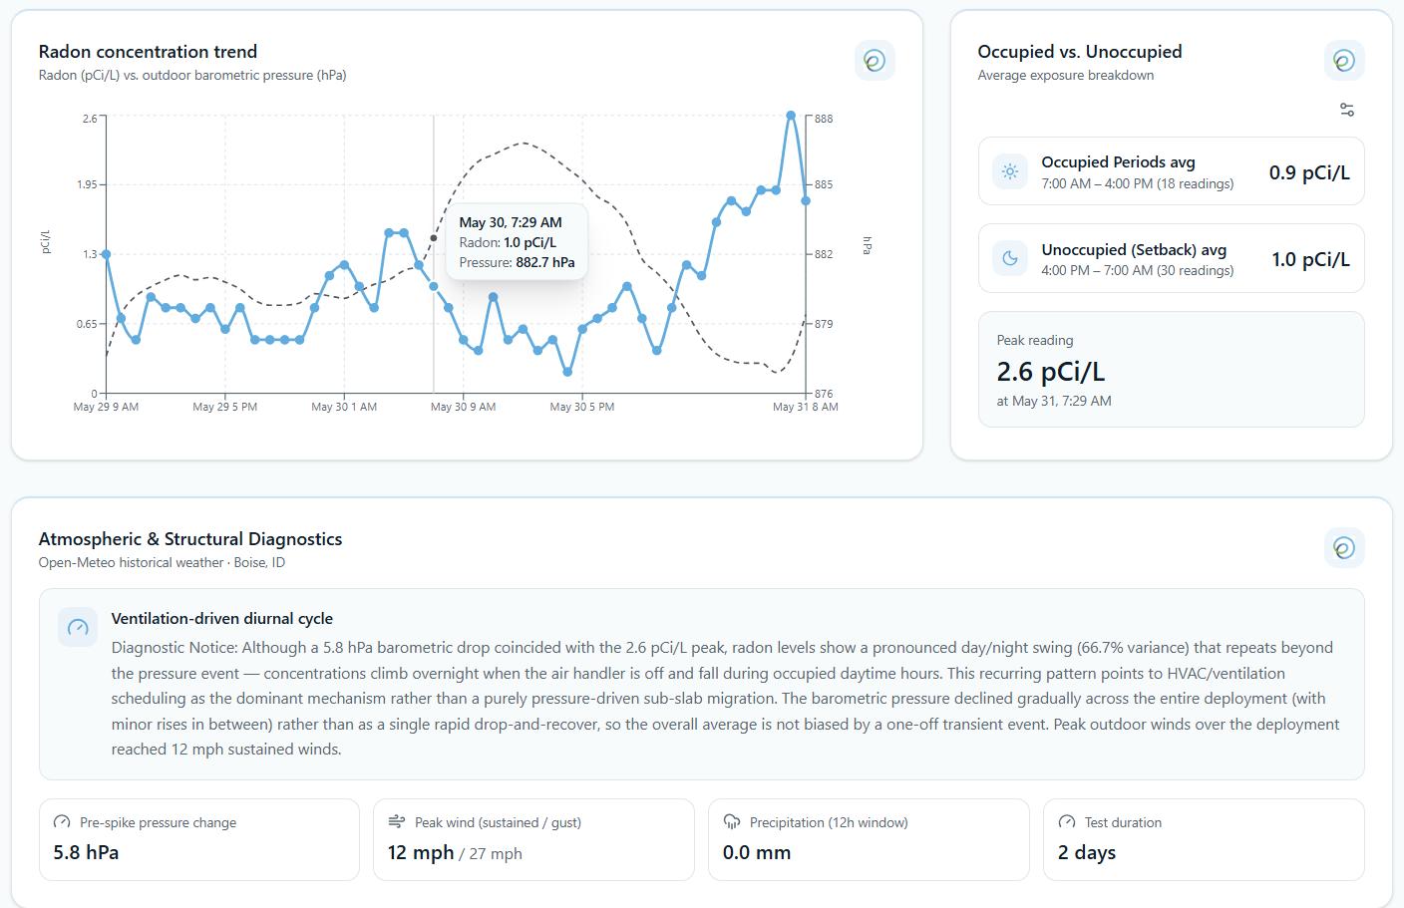Click the "/ 27 mph" gust value
Image resolution: width=1404 pixels, height=908 pixels.
click(491, 854)
